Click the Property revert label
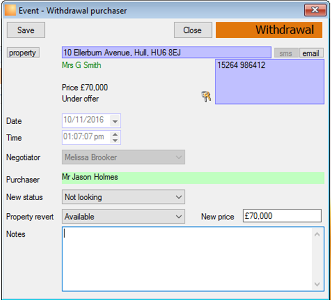 point(29,217)
